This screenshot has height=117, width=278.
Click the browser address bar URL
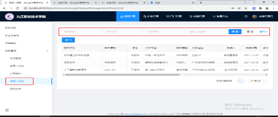pyautogui.click(x=76, y=8)
